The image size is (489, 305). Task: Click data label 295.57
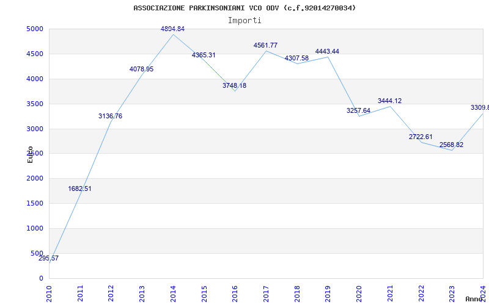click(x=48, y=258)
